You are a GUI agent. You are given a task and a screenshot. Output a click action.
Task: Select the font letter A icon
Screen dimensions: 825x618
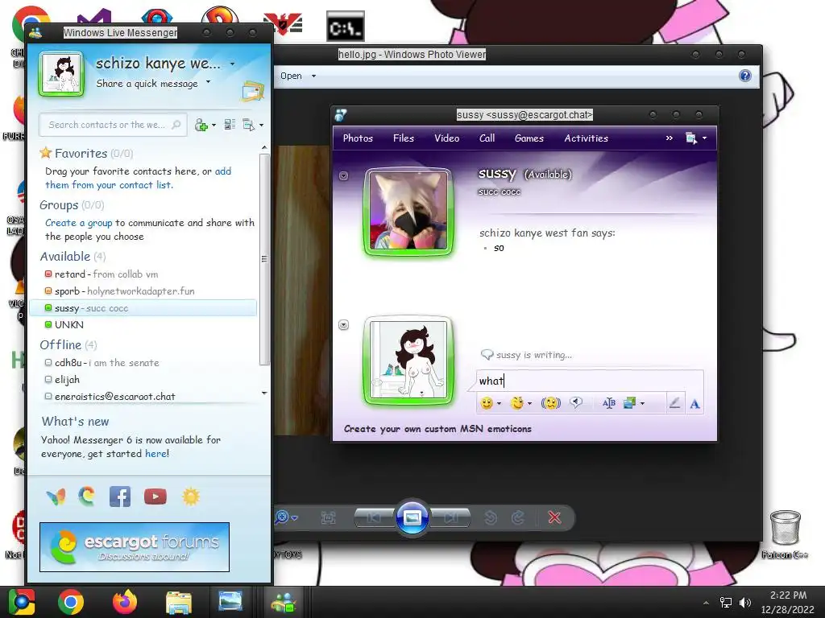tap(694, 404)
